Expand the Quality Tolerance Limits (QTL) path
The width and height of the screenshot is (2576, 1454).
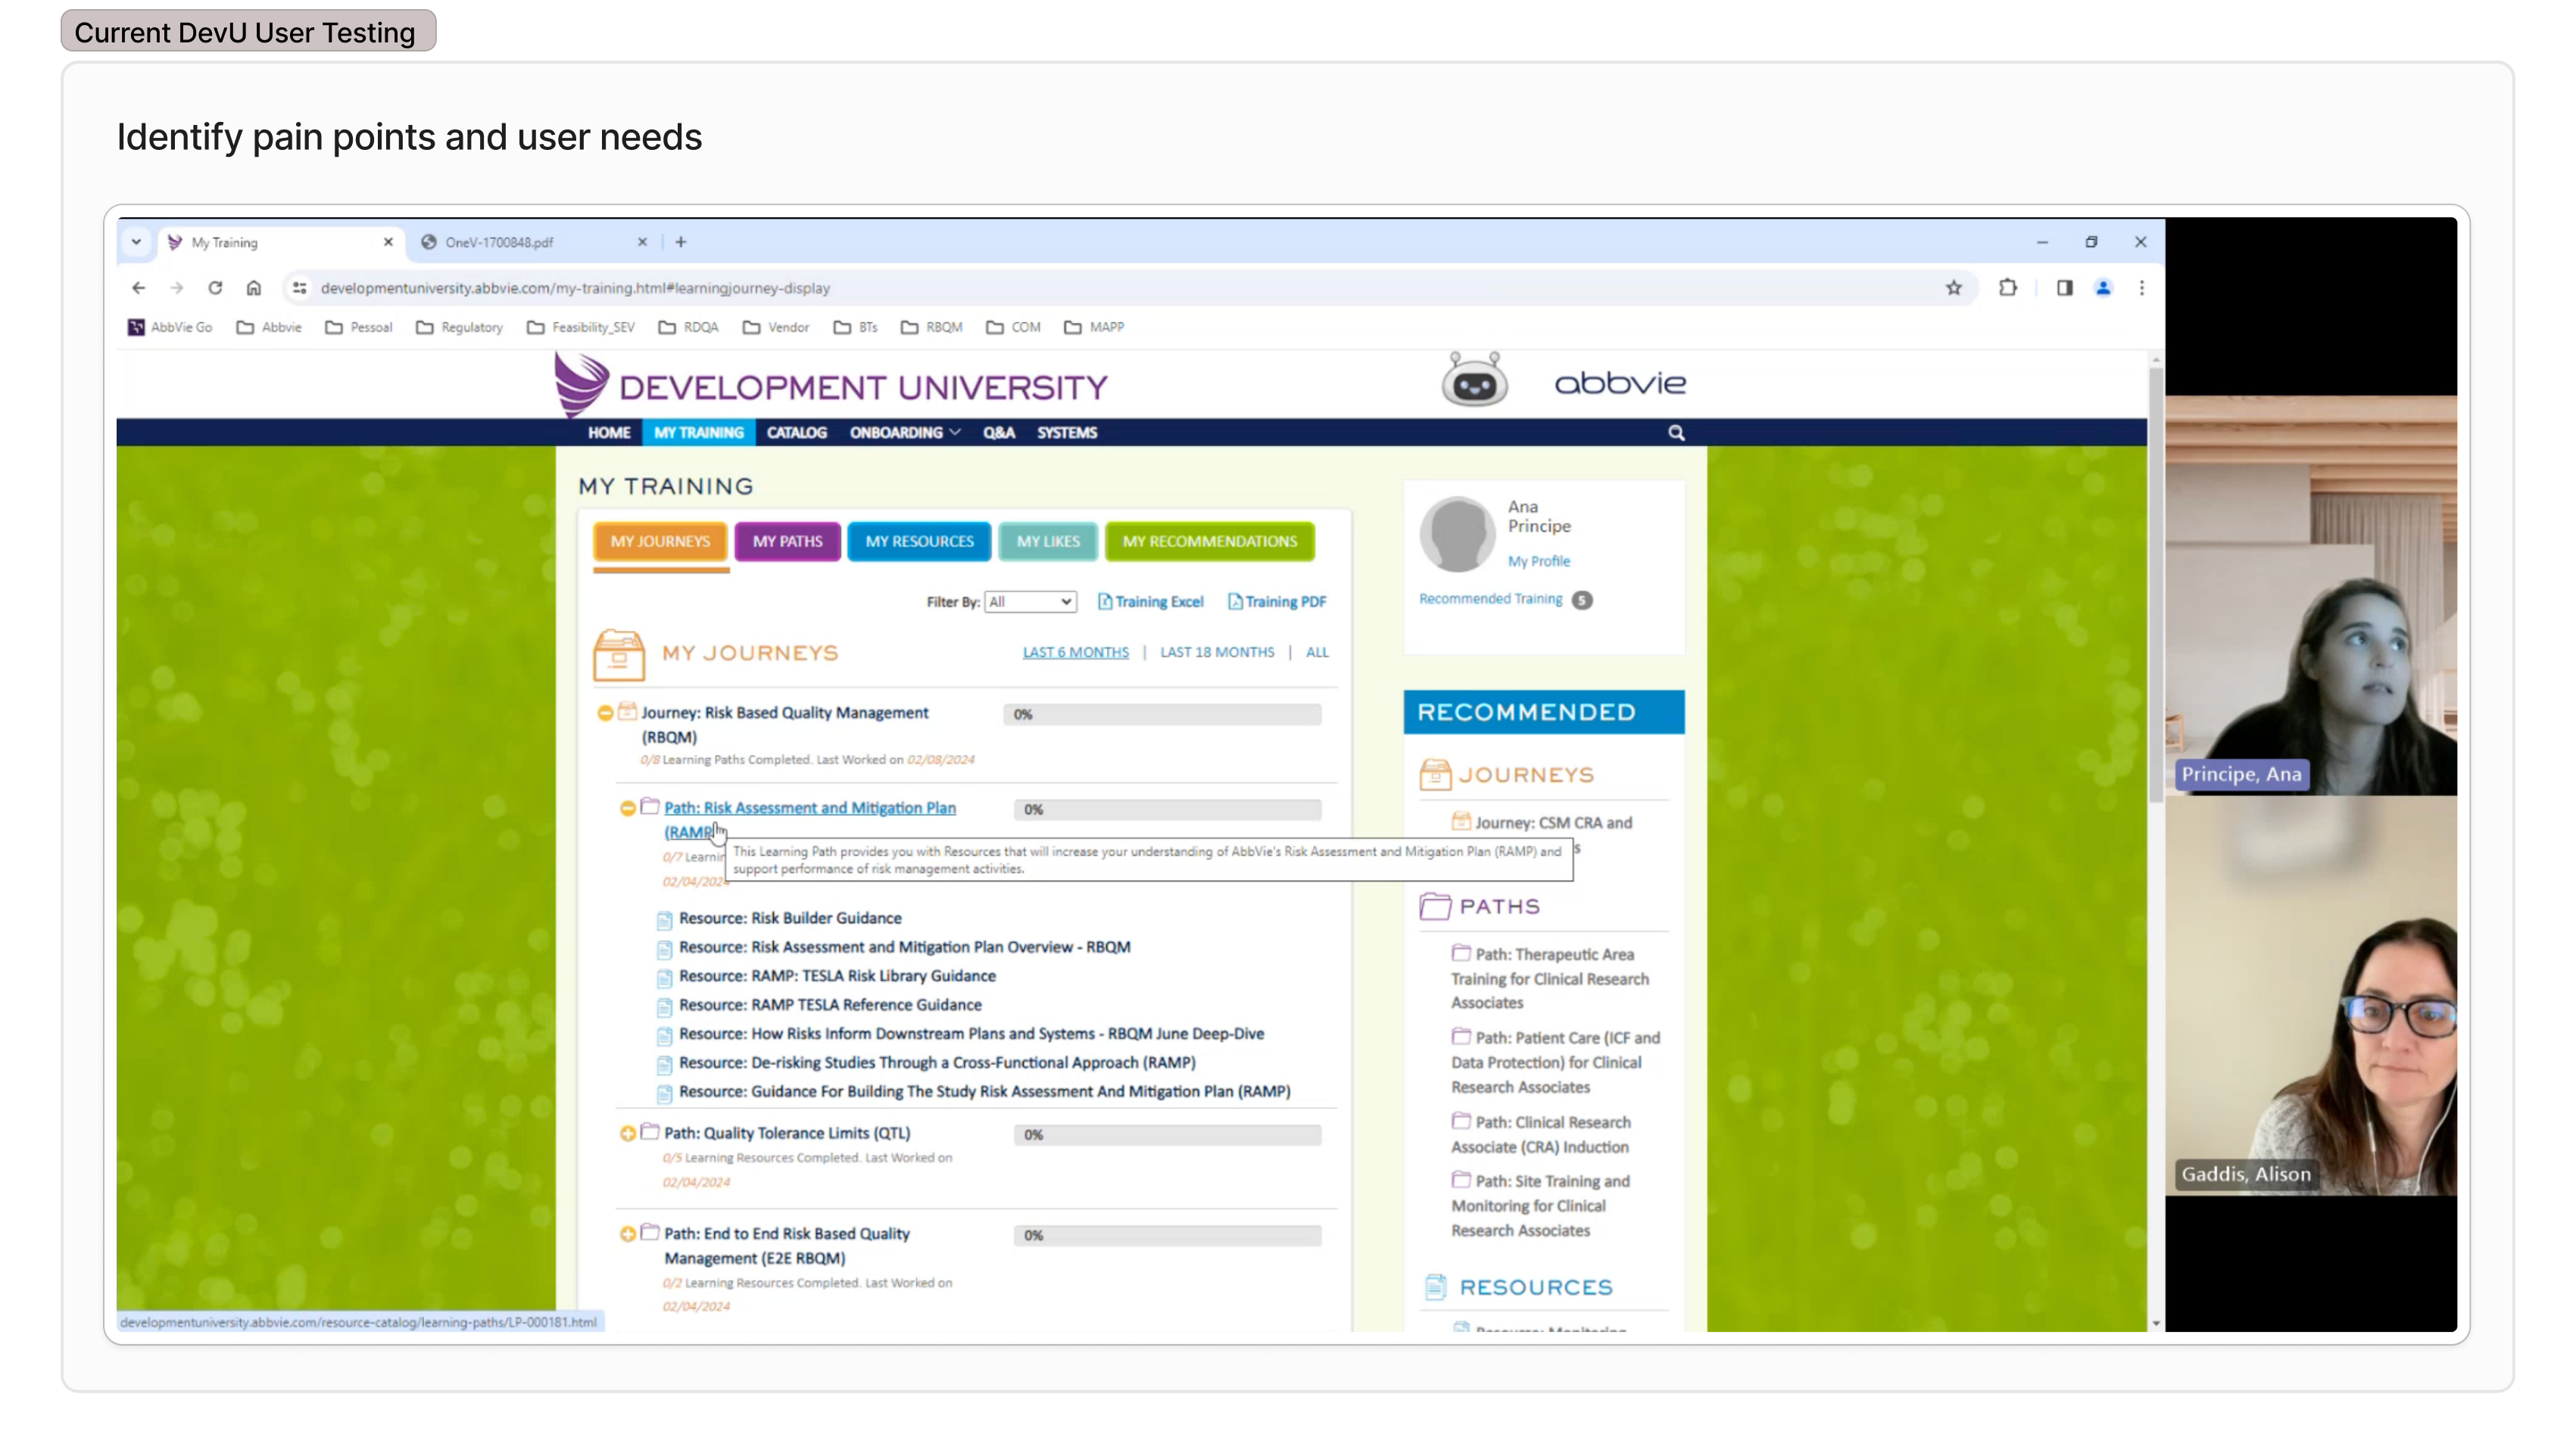pos(628,1134)
